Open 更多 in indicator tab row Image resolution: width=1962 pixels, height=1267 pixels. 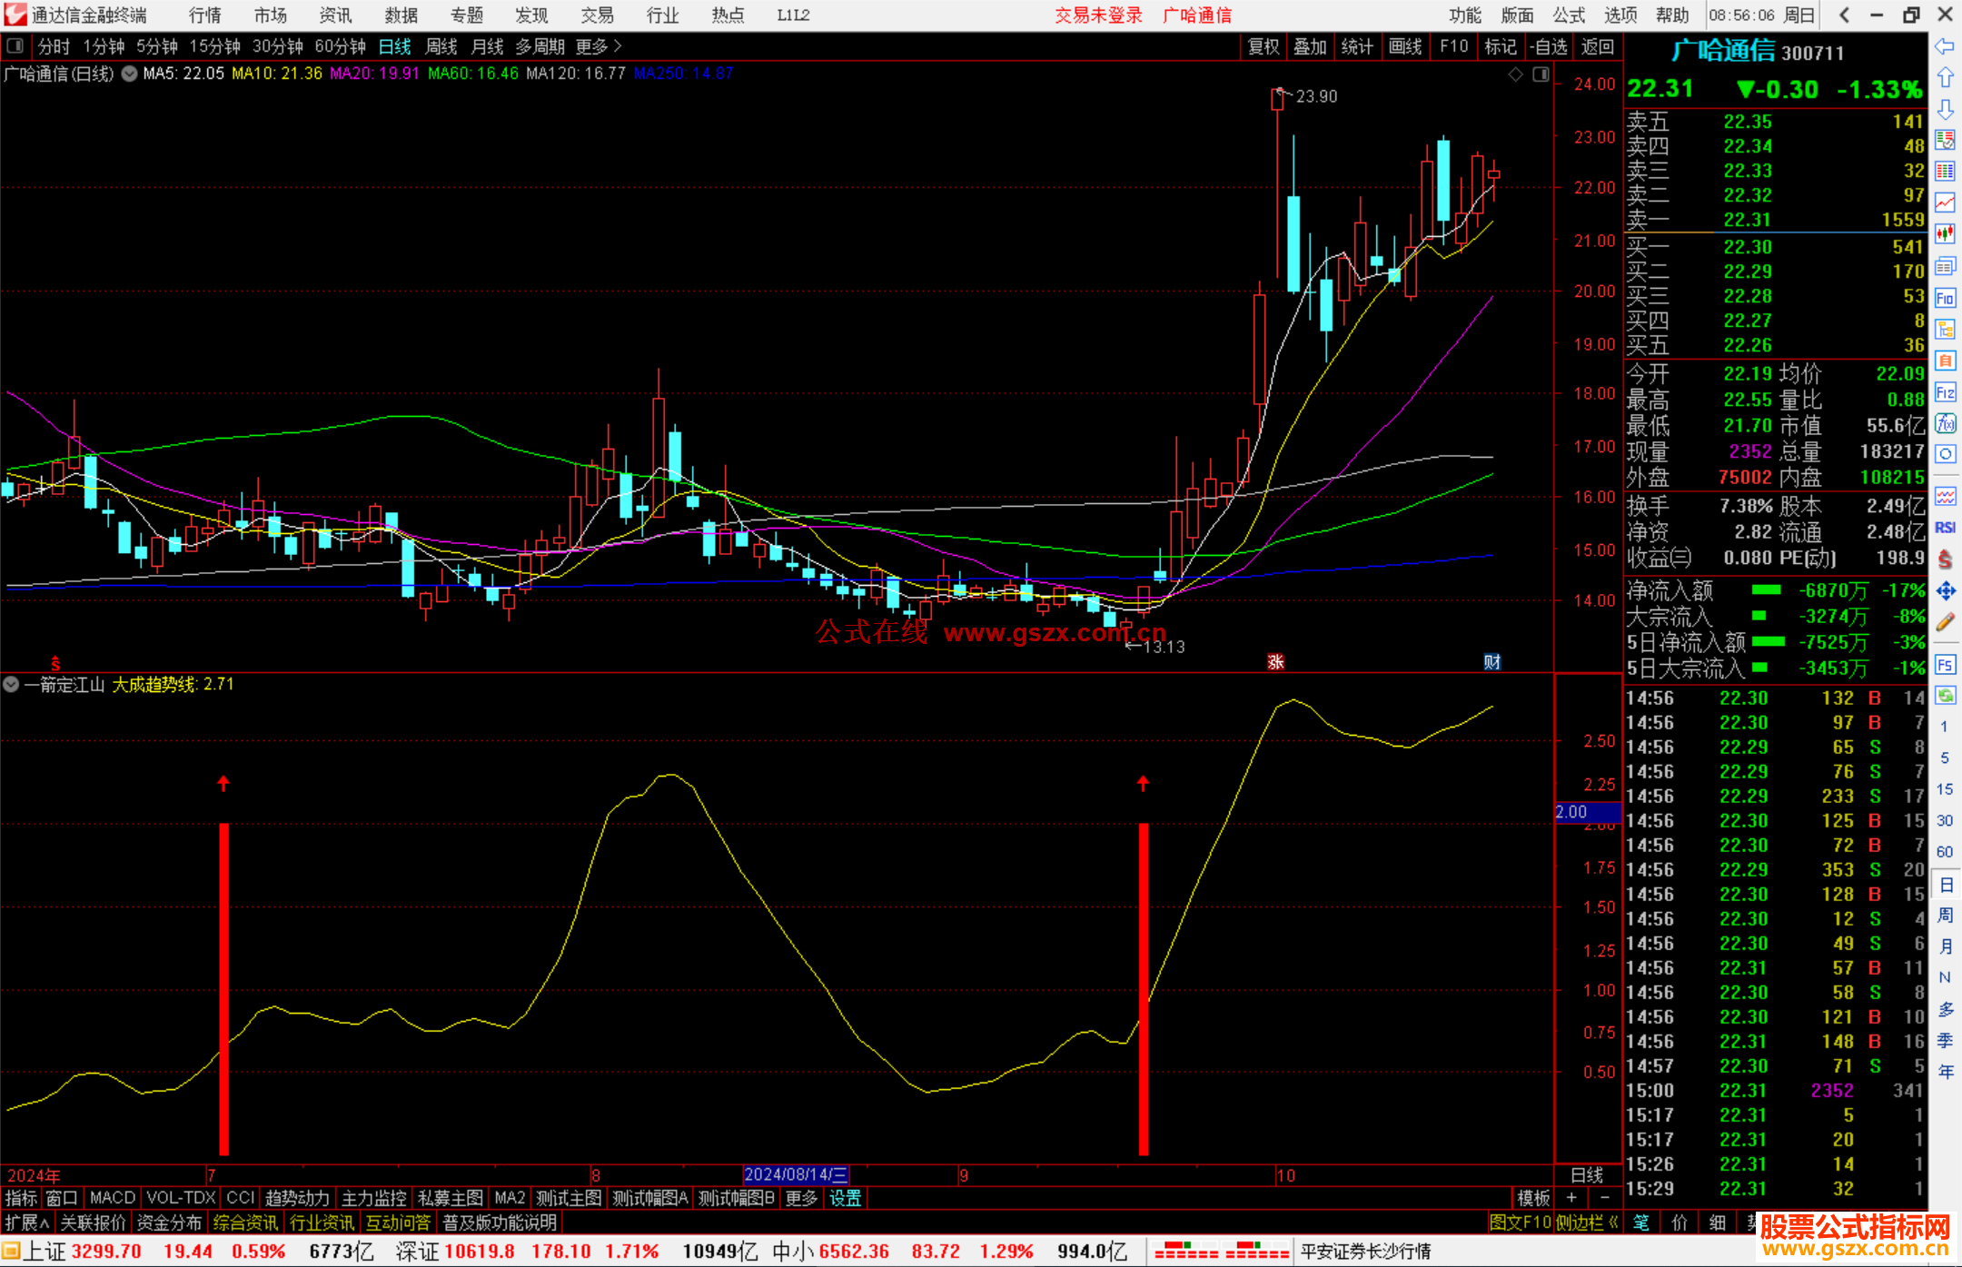click(801, 1198)
